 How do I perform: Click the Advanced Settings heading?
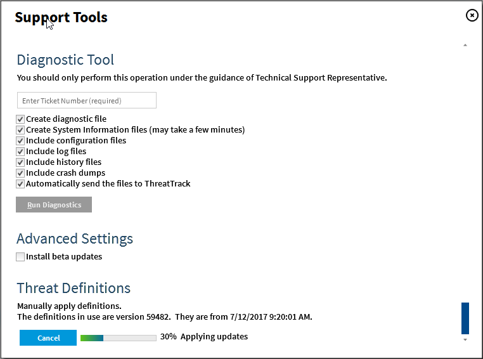75,238
